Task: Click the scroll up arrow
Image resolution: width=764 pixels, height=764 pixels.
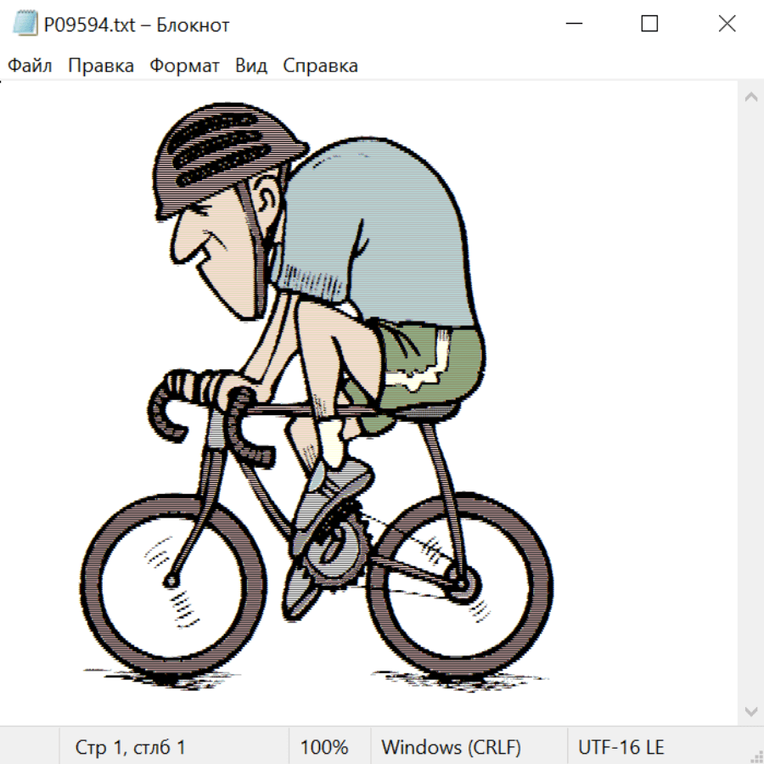Action: pos(750,98)
